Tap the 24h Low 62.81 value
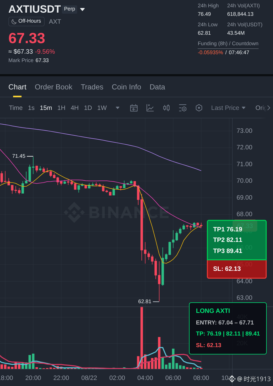The width and height of the screenshot is (273, 386). point(204,33)
